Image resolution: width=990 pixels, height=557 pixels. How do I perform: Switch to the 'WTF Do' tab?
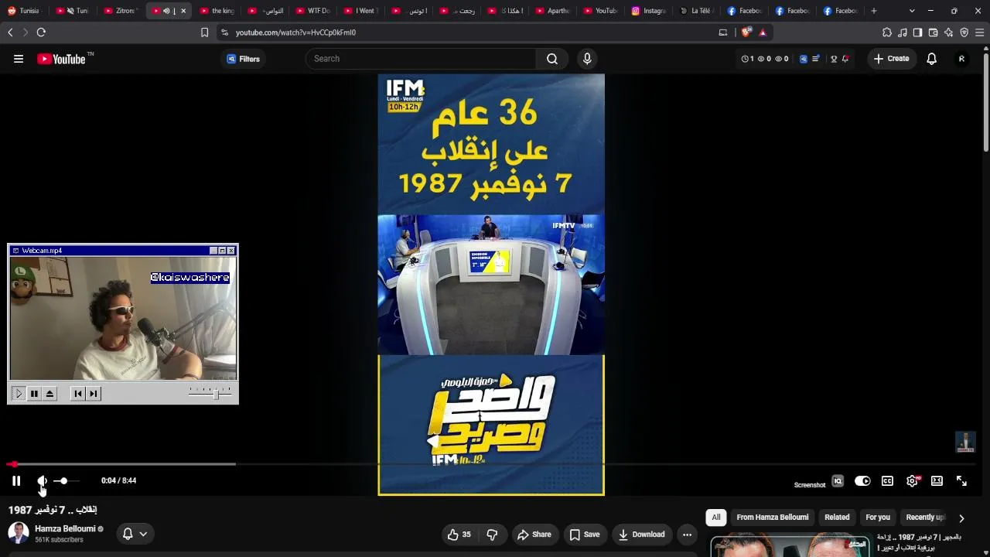(312, 11)
